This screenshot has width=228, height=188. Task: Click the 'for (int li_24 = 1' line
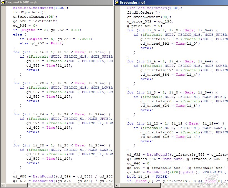pos(62,114)
